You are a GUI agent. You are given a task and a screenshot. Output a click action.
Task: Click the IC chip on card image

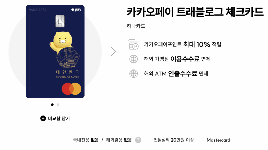point(60,21)
